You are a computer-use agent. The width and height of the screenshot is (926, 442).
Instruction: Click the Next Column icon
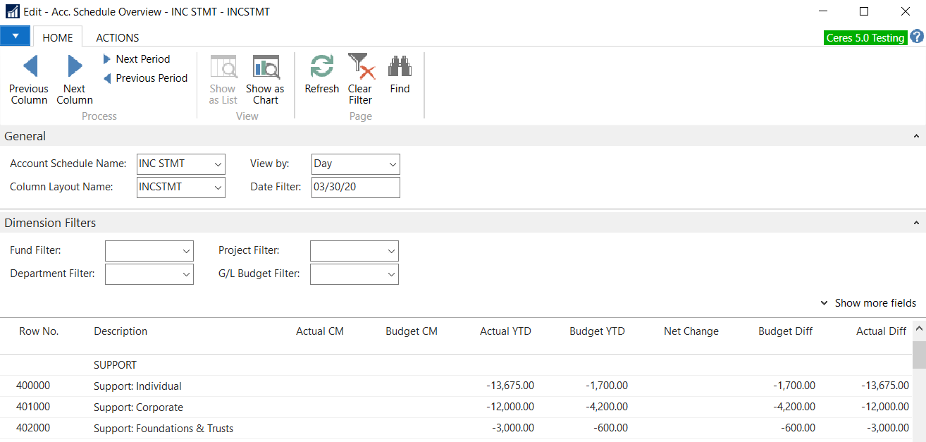click(x=74, y=66)
